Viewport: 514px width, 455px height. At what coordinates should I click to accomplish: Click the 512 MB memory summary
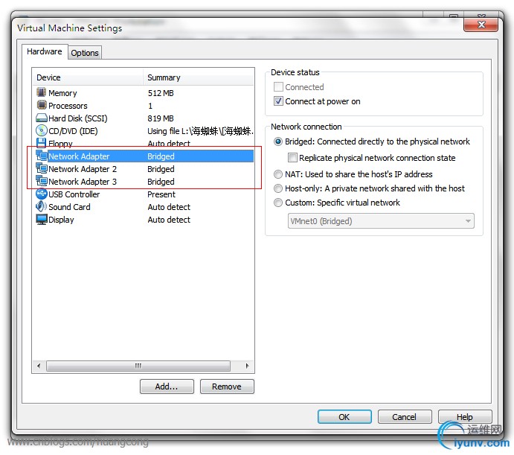[x=161, y=93]
